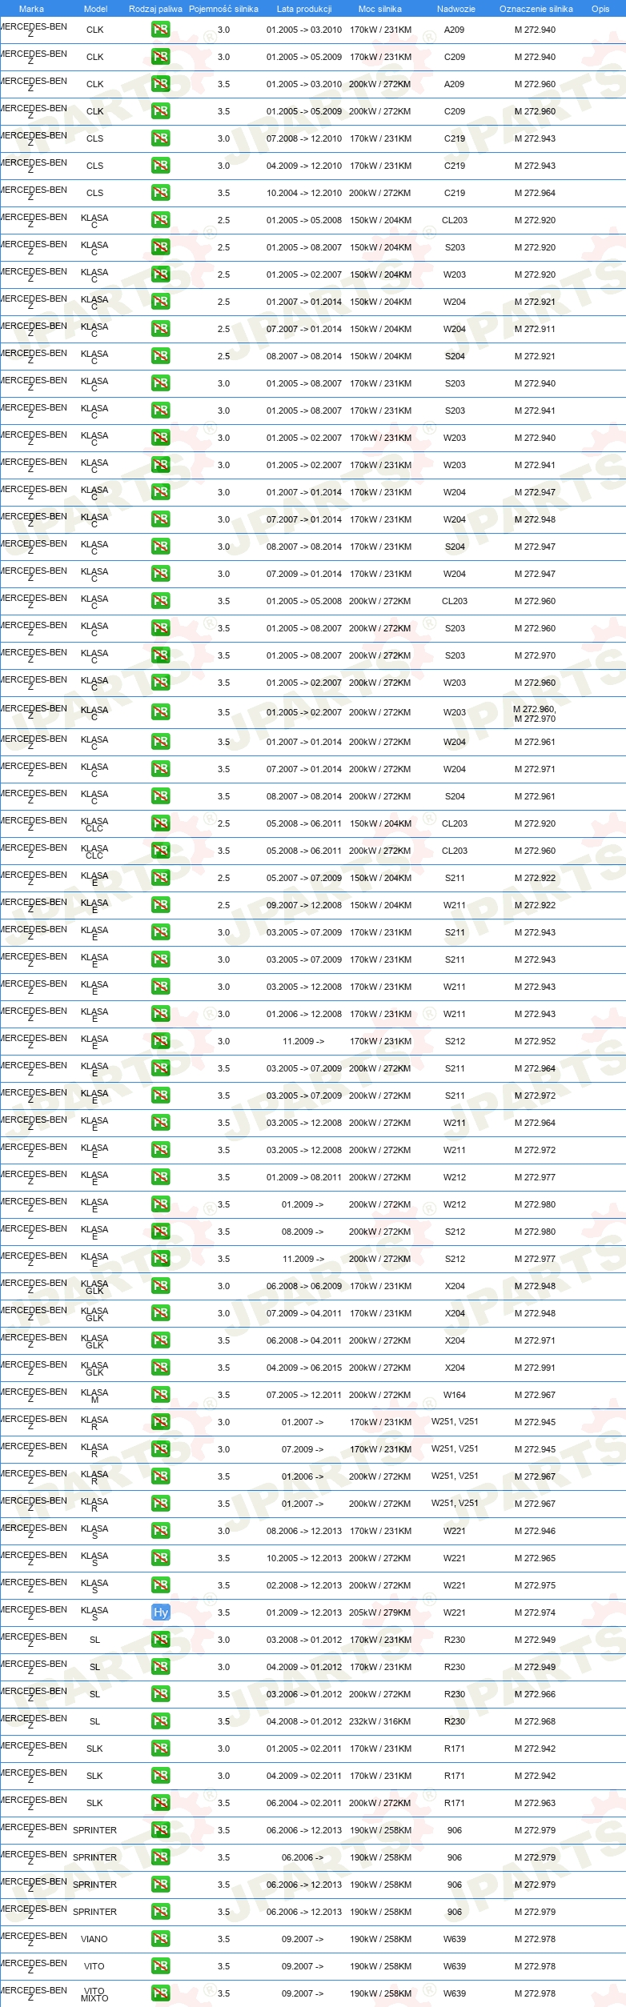Image resolution: width=626 pixels, height=2007 pixels.
Task: Click the Moc silnika column header
Action: coord(380,9)
